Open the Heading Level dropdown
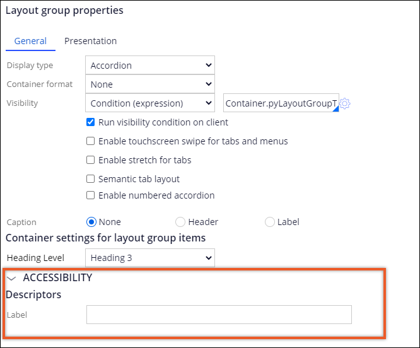Viewport: 420px width, 348px height. coord(149,257)
